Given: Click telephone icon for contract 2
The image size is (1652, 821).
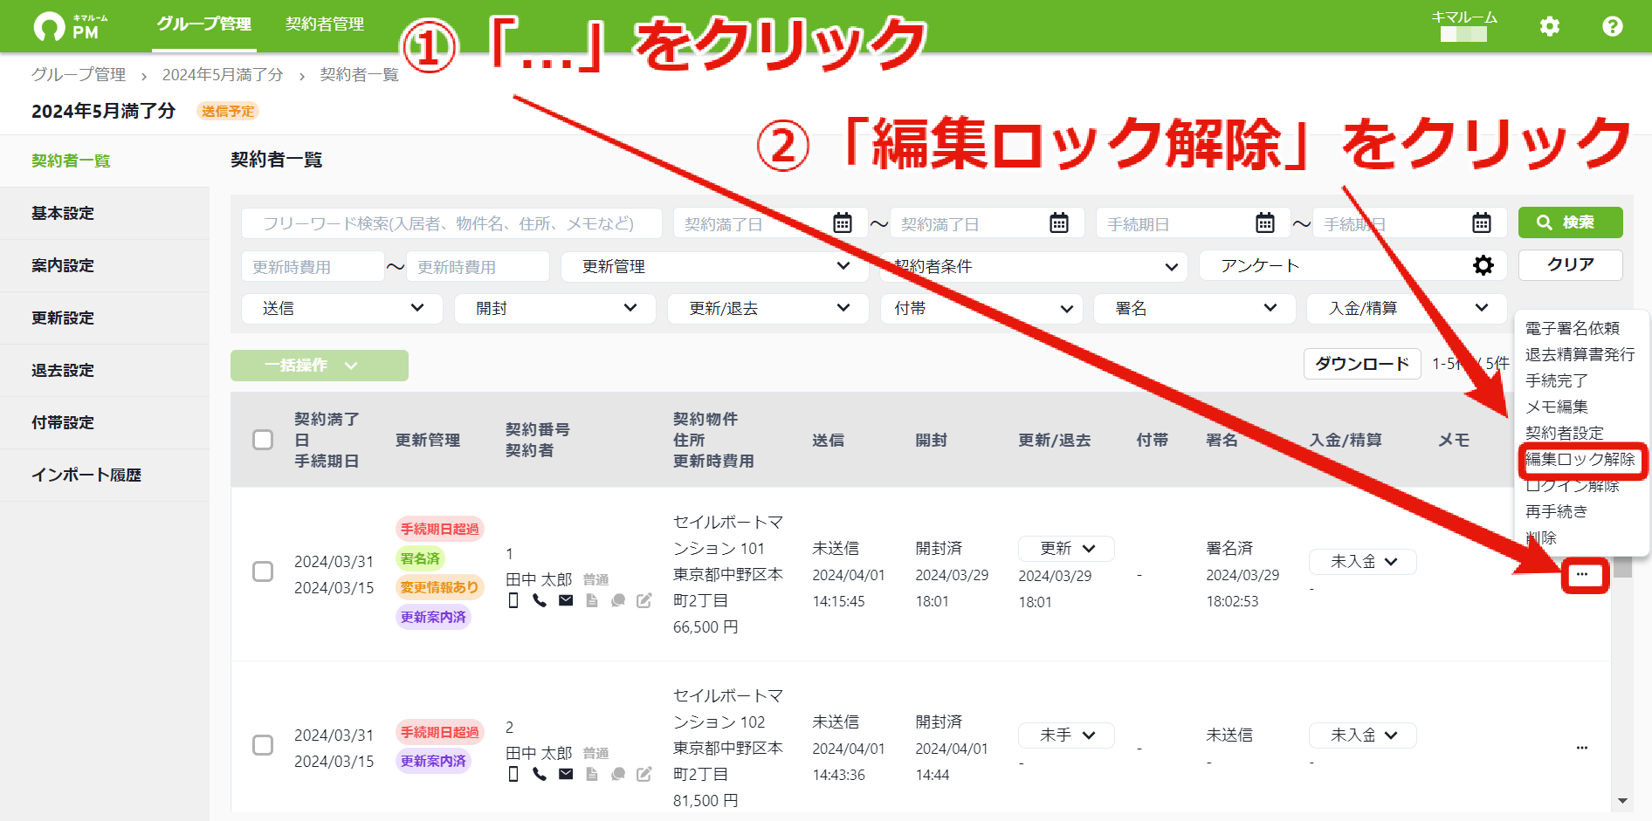Looking at the screenshot, I should 540,774.
